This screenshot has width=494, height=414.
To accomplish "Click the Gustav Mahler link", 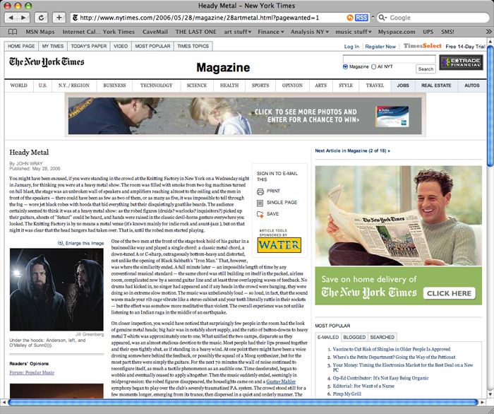I will tap(281, 382).
